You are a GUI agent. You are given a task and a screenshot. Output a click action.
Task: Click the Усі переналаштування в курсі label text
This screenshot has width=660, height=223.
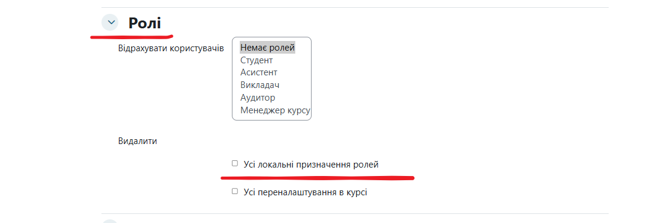(x=305, y=192)
